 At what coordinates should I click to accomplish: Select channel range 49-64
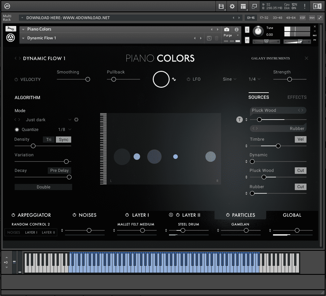click(291, 18)
